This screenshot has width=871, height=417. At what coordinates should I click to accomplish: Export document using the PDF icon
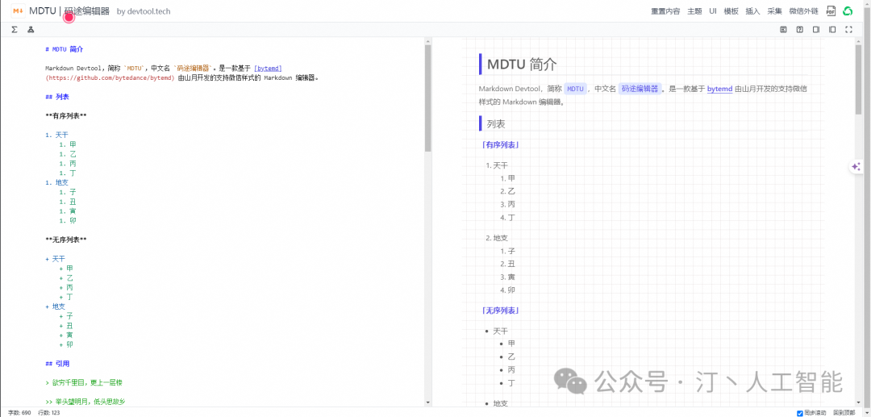click(831, 11)
